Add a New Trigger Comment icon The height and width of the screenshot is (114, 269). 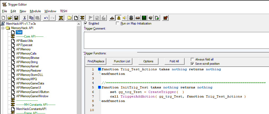(82, 18)
